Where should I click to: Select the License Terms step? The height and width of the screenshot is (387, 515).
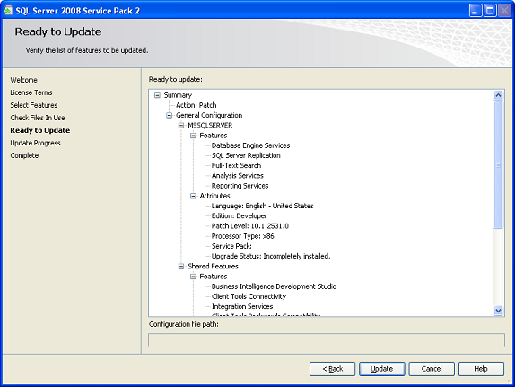click(31, 92)
